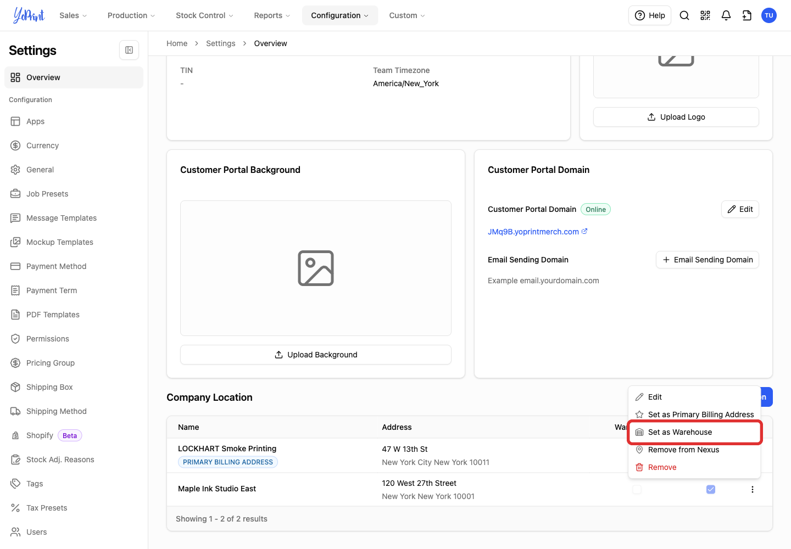Open Shipping Box settings
The height and width of the screenshot is (549, 791).
pyautogui.click(x=74, y=387)
